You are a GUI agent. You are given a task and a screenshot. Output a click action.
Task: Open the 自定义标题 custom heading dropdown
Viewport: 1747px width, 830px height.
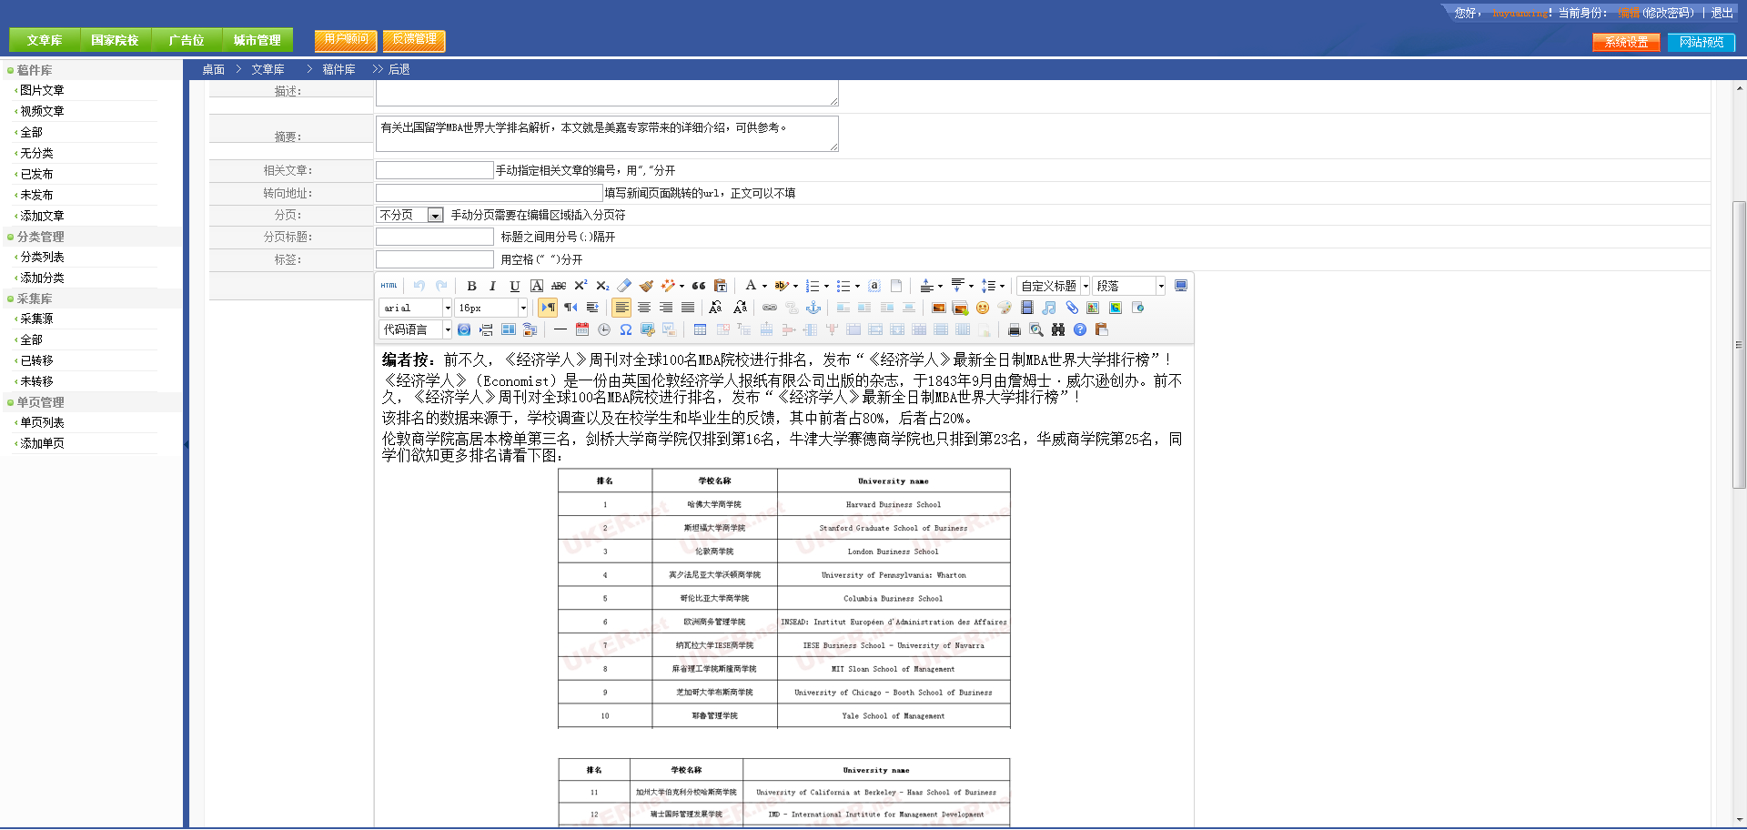coord(1054,286)
